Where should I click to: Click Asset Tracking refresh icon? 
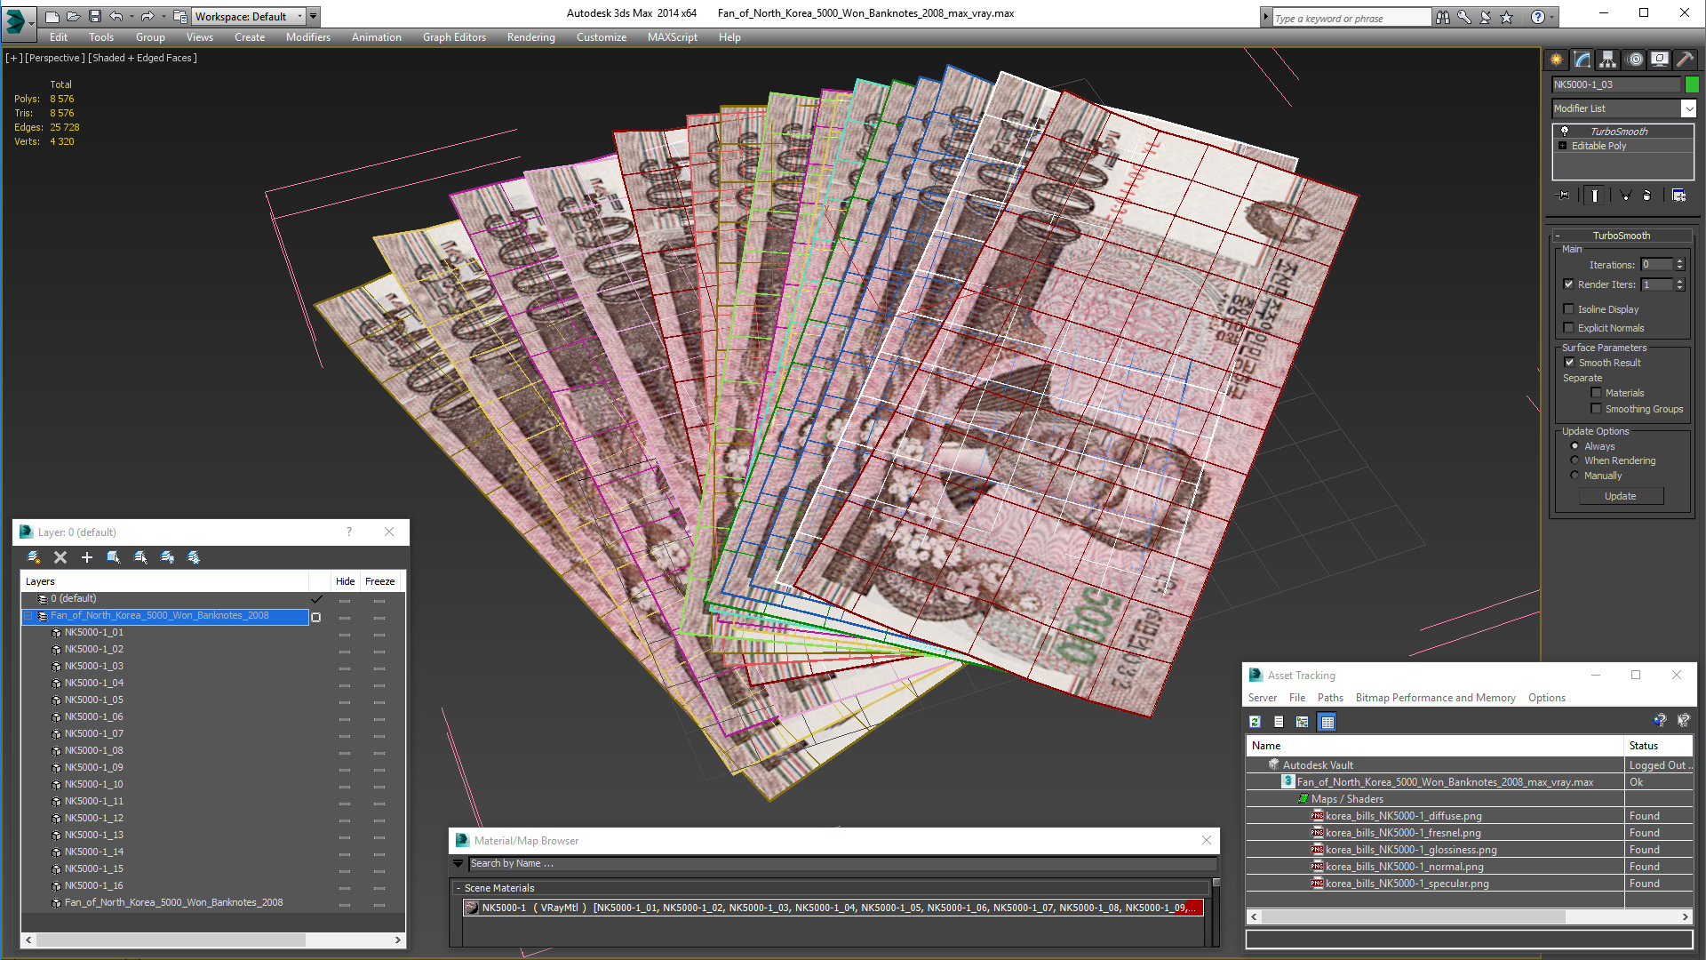(1255, 722)
